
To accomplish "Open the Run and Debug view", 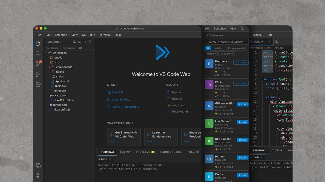I will pyautogui.click(x=38, y=74).
